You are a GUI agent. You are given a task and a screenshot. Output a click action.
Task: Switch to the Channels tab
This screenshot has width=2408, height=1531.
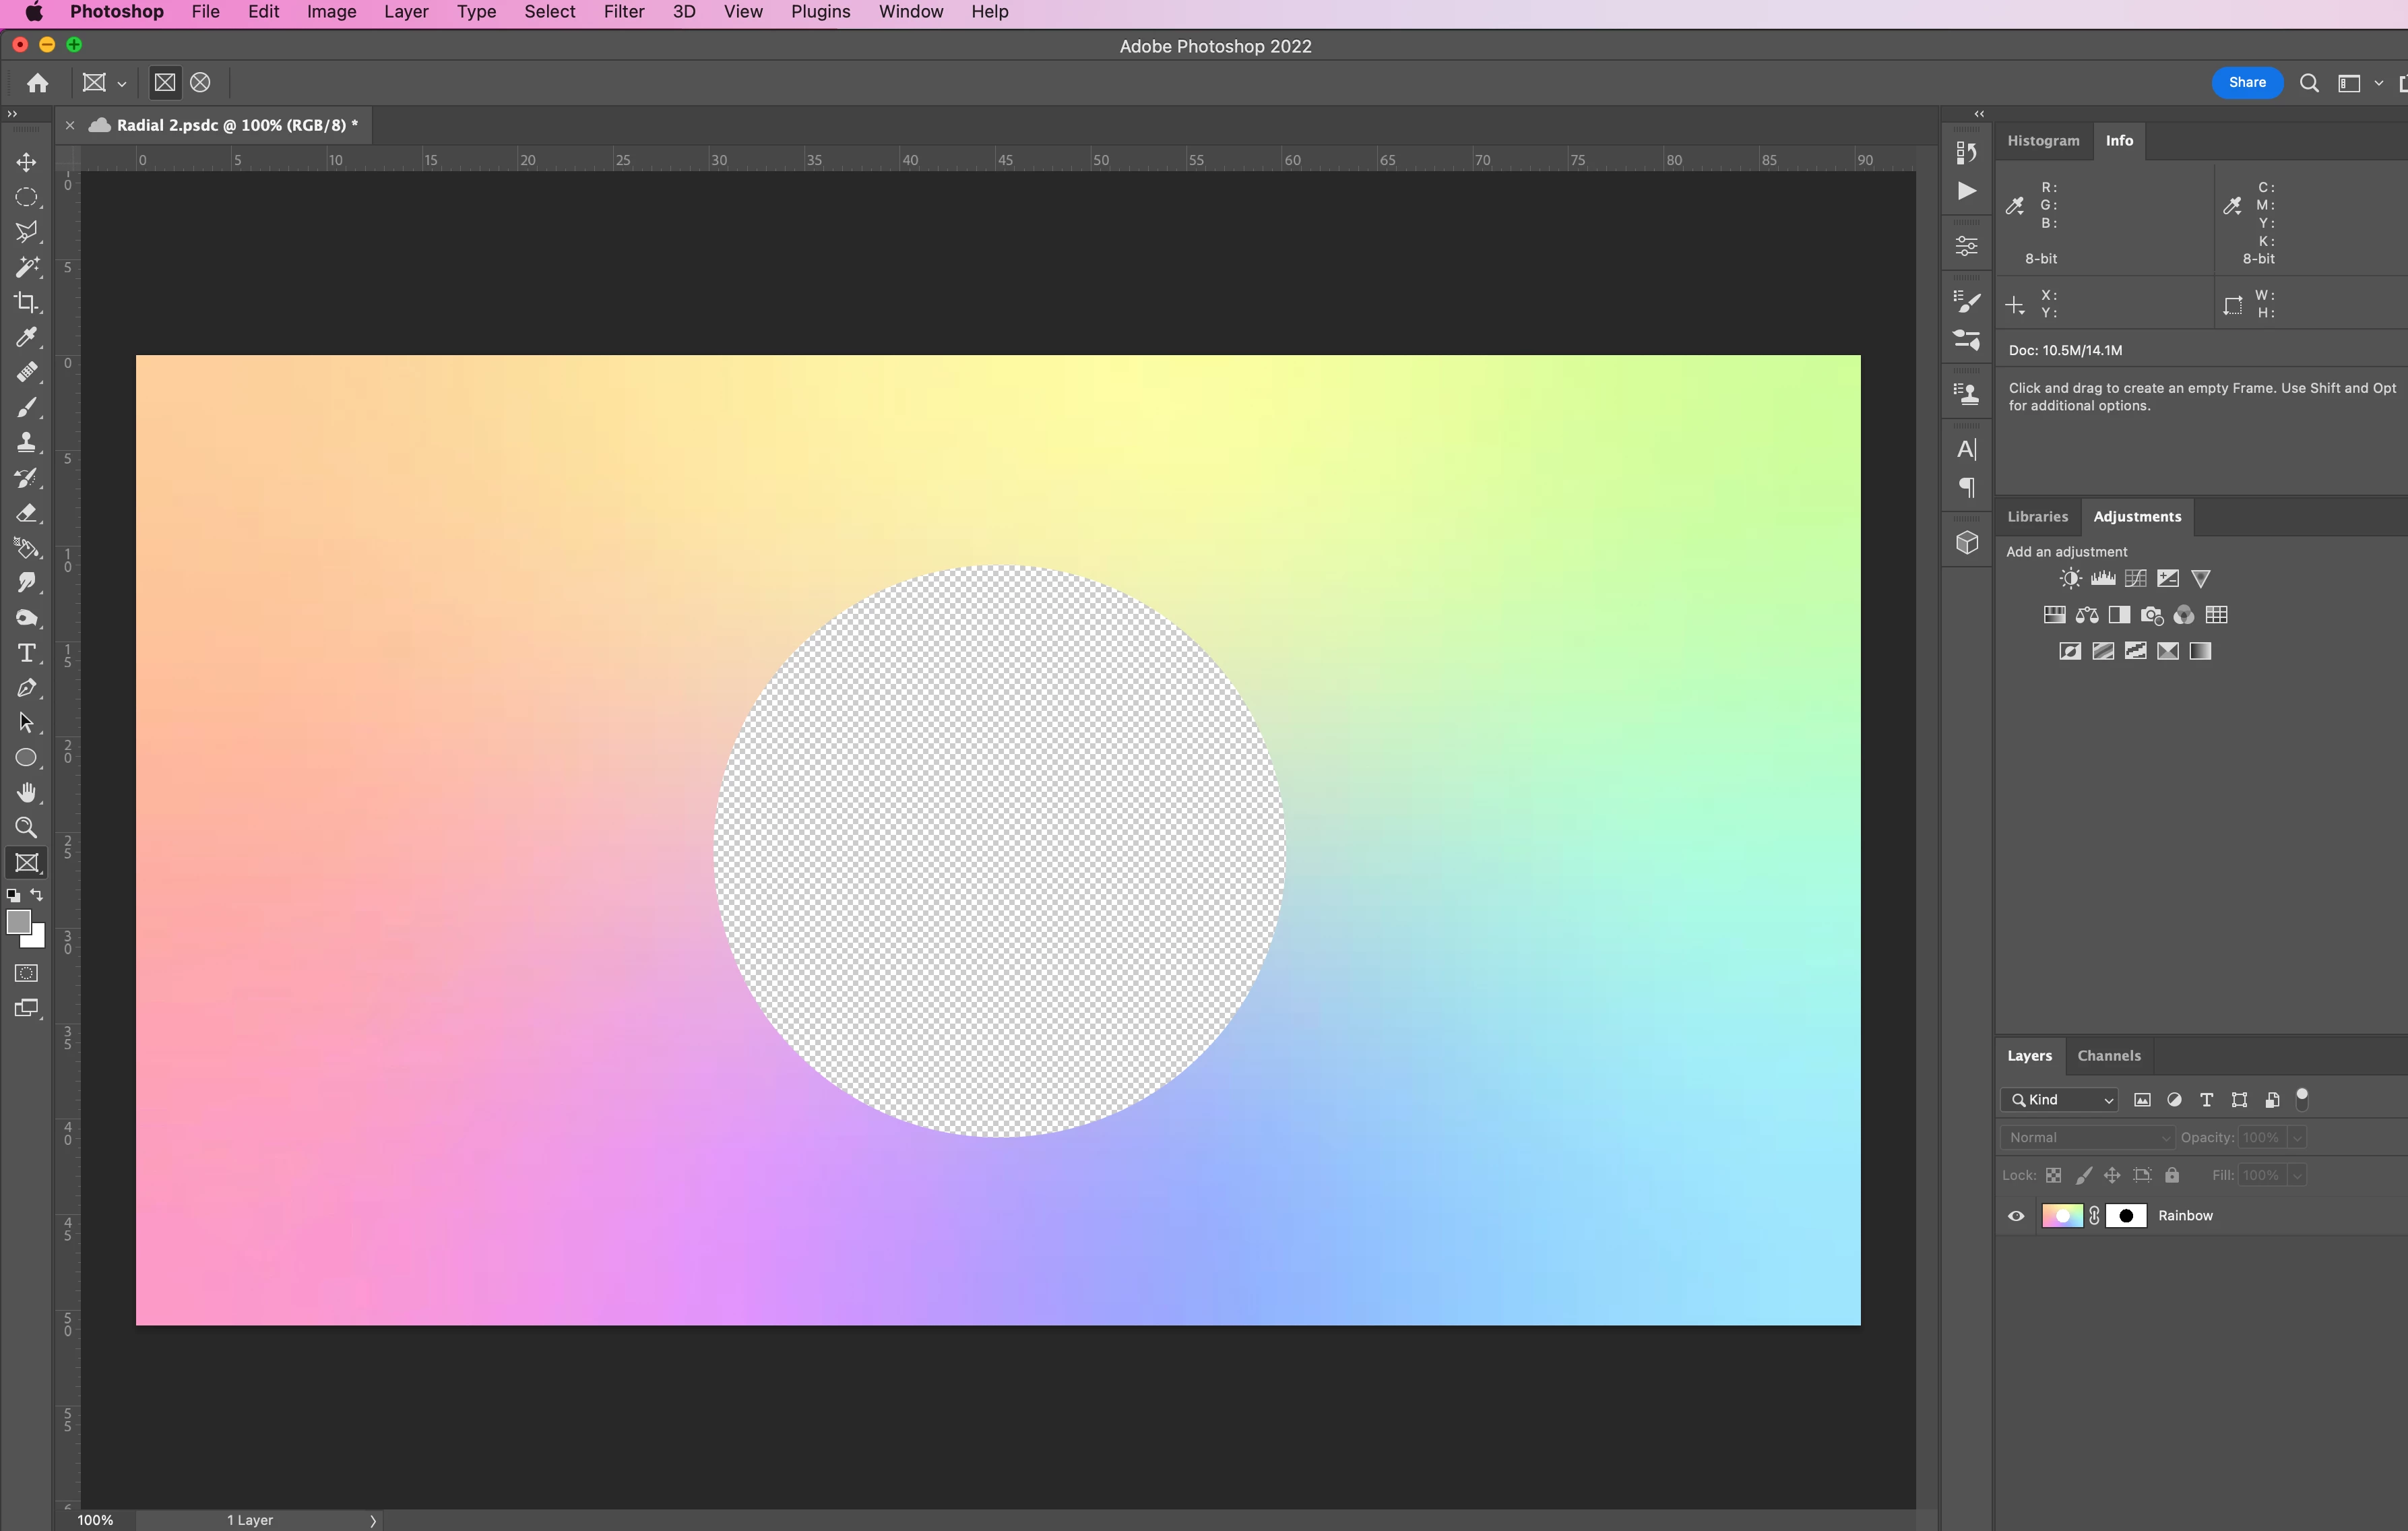tap(2108, 1056)
